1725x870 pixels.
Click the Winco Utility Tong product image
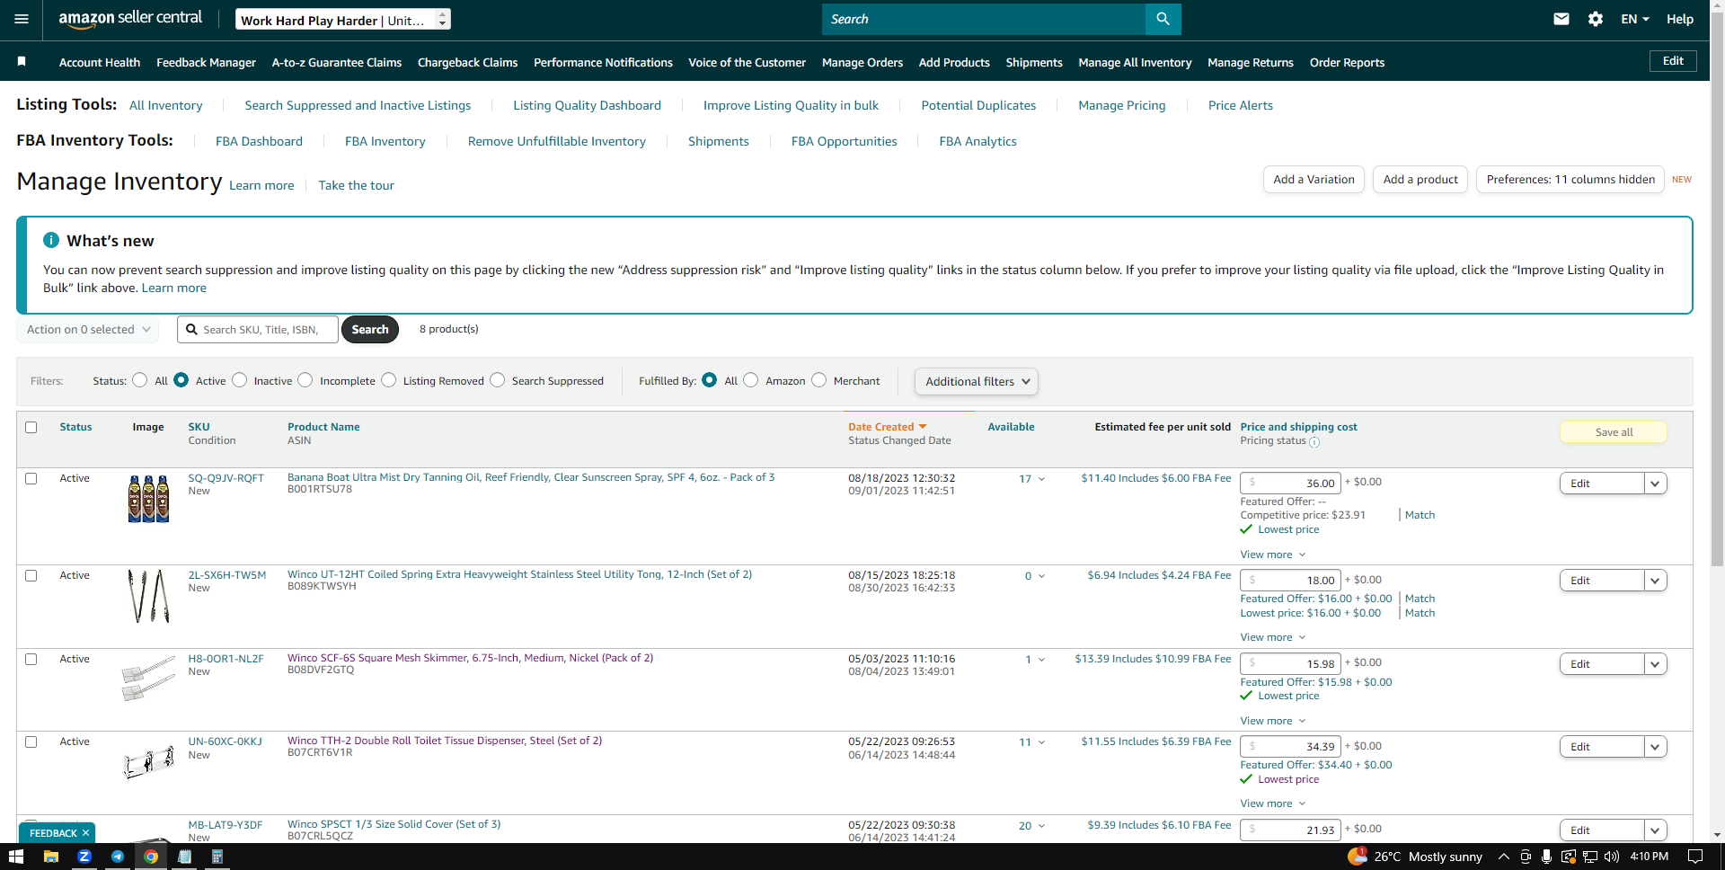coord(148,596)
